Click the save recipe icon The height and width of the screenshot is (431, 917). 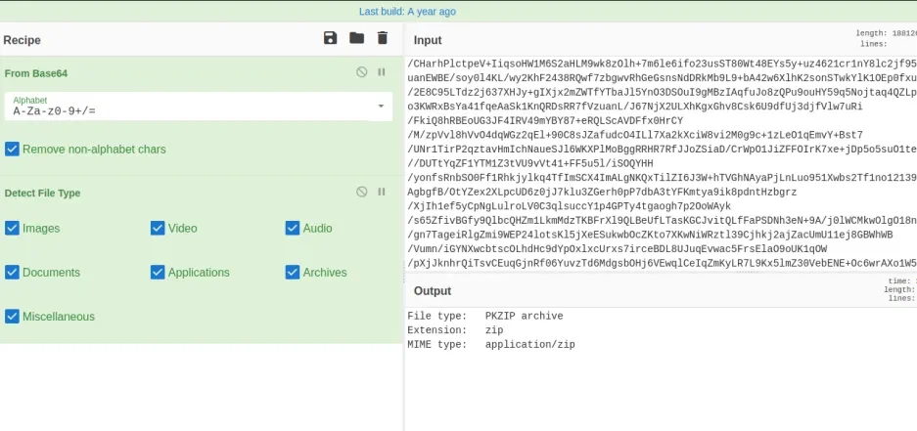tap(331, 38)
